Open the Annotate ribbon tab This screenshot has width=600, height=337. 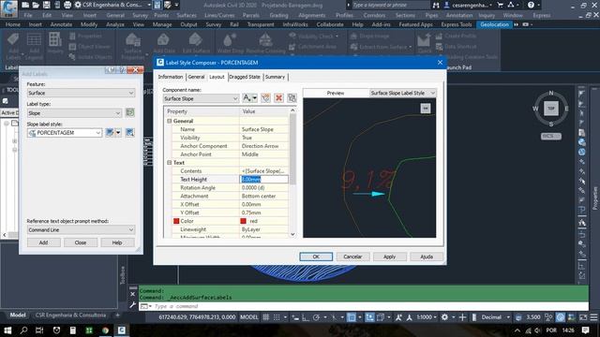(x=61, y=24)
